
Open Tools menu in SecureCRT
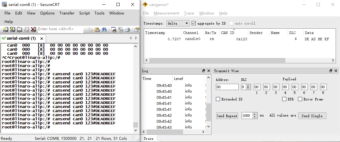[99, 13]
